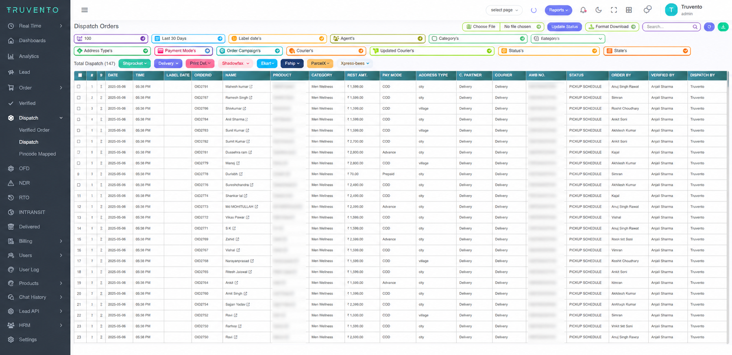This screenshot has width=732, height=355.
Task: Click the blue round reload button
Action: (x=709, y=27)
